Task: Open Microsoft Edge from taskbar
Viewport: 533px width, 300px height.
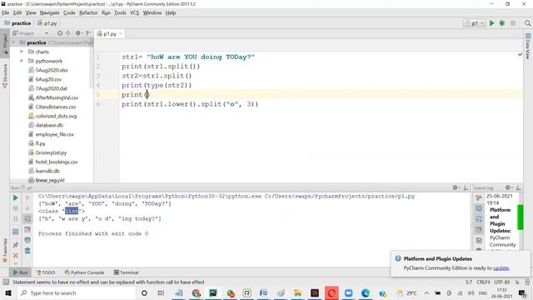Action: (x=366, y=292)
